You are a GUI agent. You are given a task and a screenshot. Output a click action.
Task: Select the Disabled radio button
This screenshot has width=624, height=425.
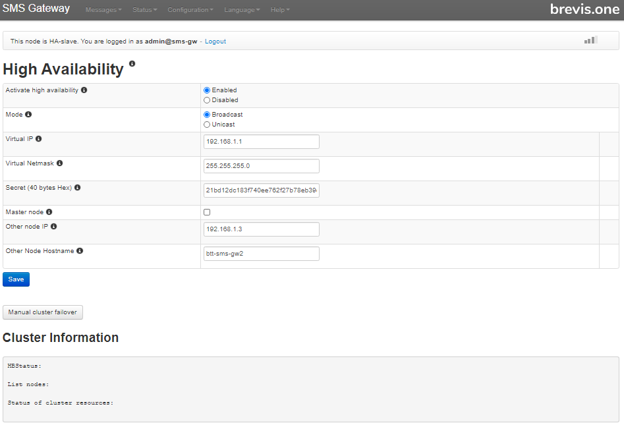point(207,100)
